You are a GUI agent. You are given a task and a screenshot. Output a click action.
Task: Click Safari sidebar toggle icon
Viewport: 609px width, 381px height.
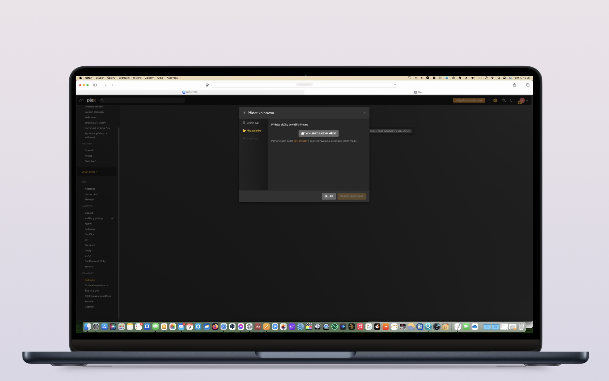(x=95, y=85)
